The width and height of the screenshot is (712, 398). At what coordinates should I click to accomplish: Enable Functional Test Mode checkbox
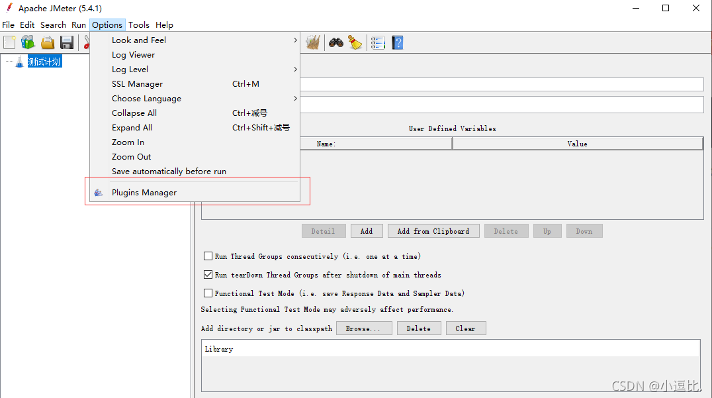point(208,293)
